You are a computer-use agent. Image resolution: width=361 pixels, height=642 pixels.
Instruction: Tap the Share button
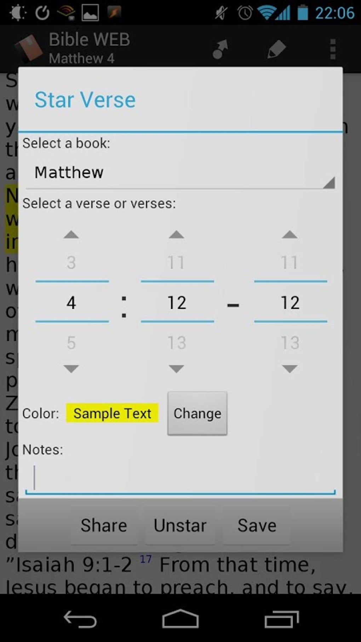coord(104,525)
